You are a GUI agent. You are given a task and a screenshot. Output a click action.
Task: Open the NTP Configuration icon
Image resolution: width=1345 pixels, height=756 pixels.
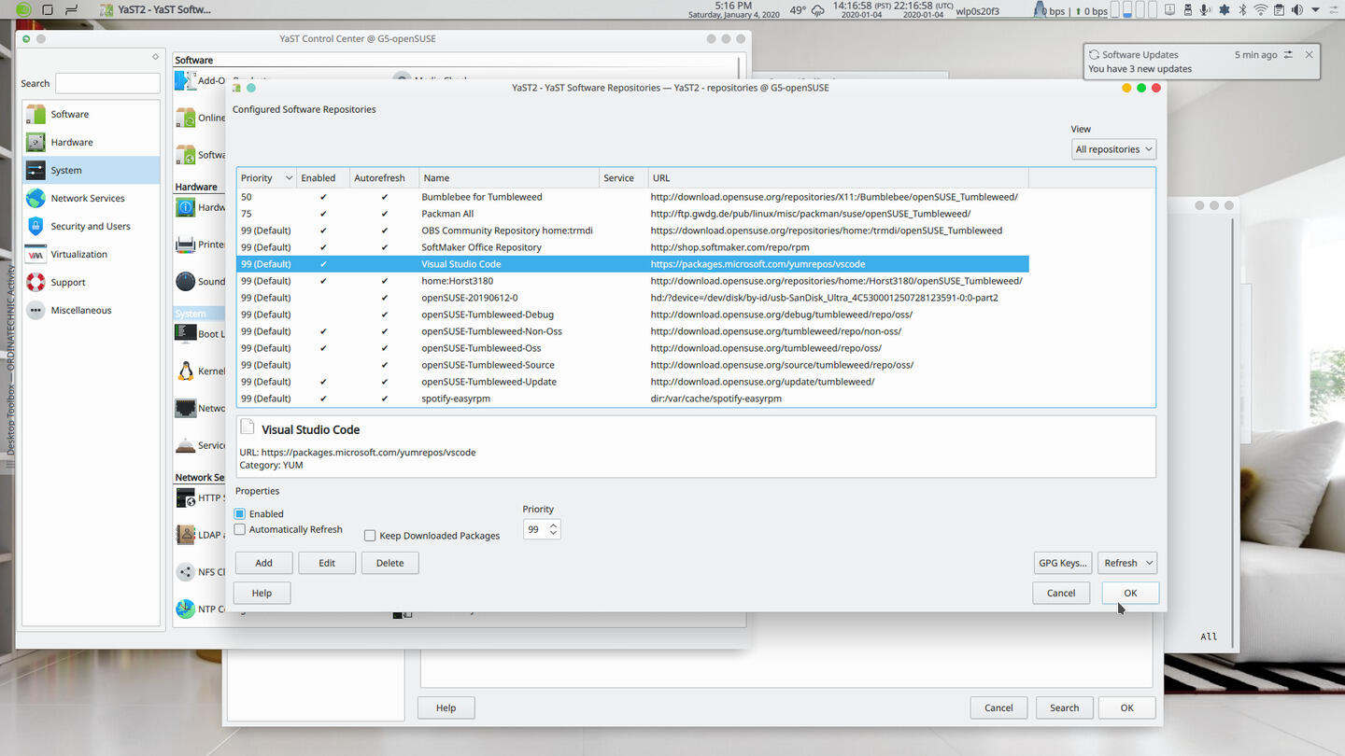click(x=185, y=609)
